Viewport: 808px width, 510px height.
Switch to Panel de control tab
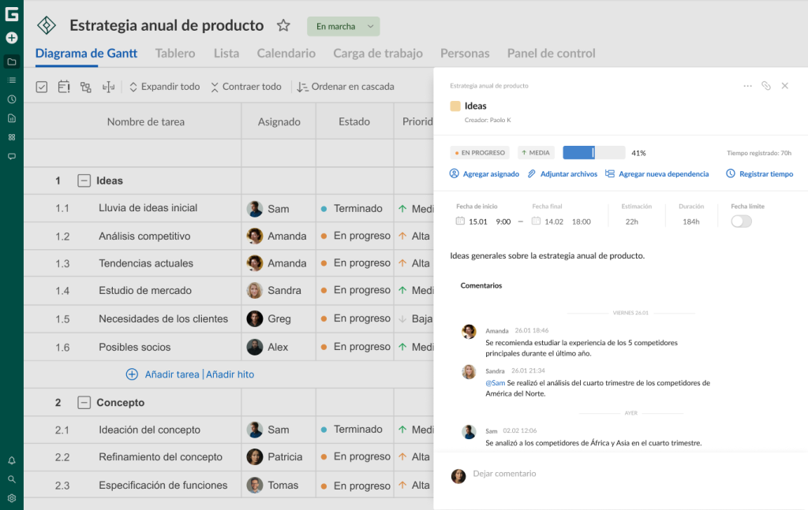point(551,54)
